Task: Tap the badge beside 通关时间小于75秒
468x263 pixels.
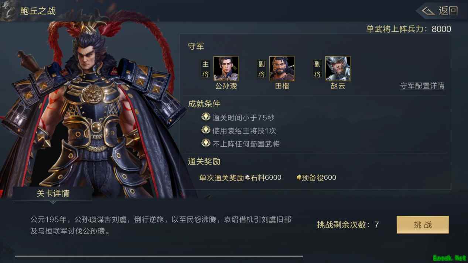Action: 206,117
